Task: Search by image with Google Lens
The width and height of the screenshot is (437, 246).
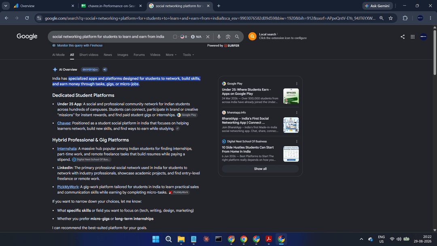Action: [x=228, y=37]
